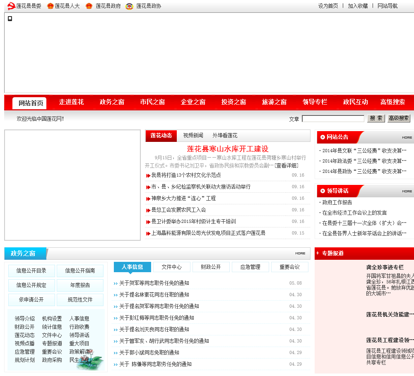414x376 pixels.
Task: Click the 高级搜索 button beside search
Action: click(x=399, y=118)
